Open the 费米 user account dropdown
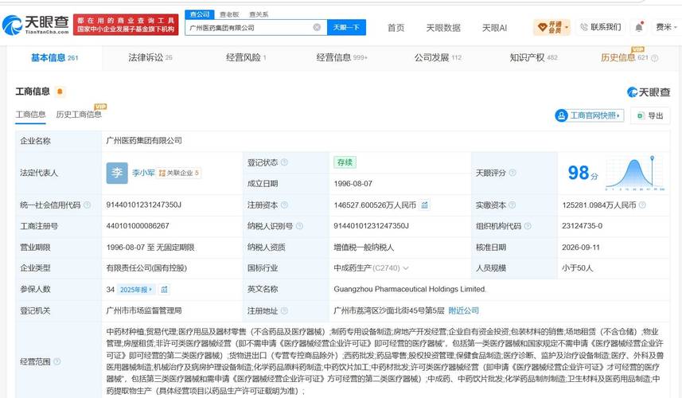This screenshot has width=682, height=398. [x=666, y=27]
